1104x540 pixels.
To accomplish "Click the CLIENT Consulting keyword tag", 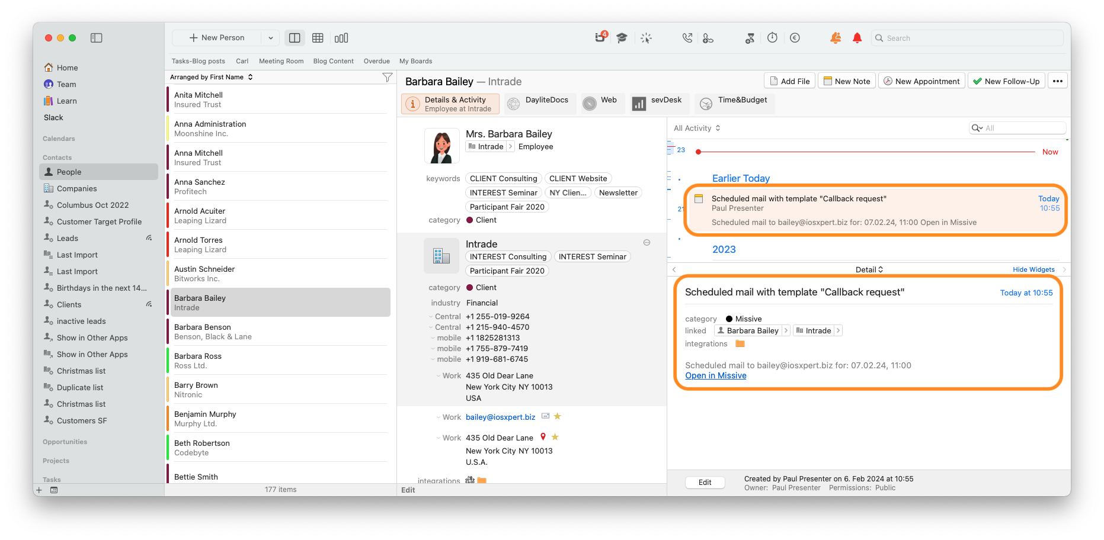I will (503, 178).
